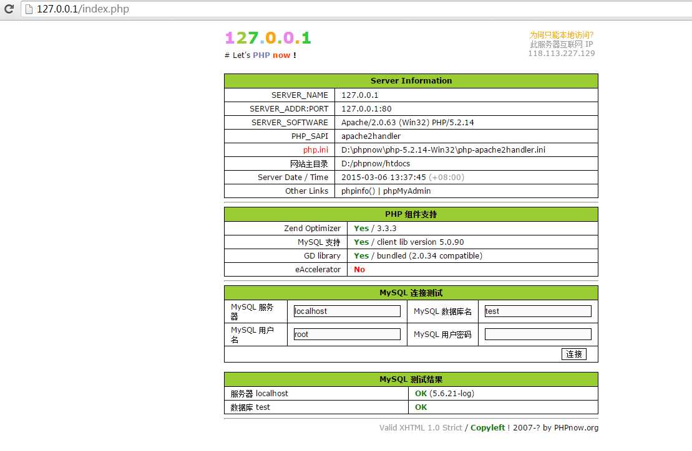
Task: Click the server date 2015-03-06 13:37:45
Action: coord(384,177)
